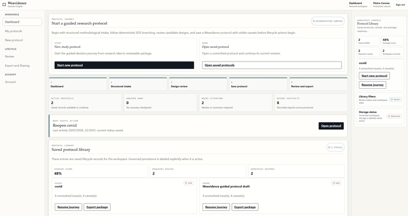The image size is (408, 216).
Task: Click Open saved protocols button
Action: click(x=272, y=65)
